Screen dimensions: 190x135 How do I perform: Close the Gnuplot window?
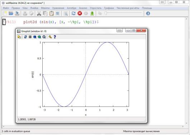(141, 30)
